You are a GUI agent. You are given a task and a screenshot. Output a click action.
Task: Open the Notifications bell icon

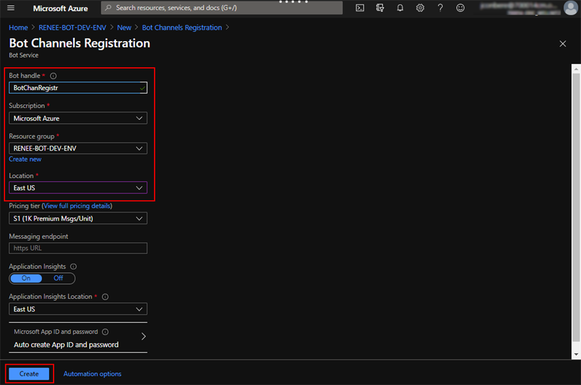tap(400, 8)
